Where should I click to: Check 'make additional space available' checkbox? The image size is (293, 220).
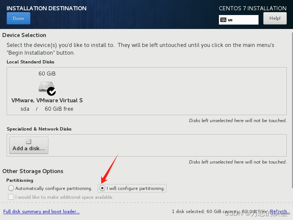pos(11,197)
